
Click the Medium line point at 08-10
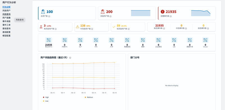pos(53,64)
